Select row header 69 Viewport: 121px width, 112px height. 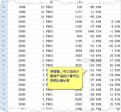(x=4, y=60)
